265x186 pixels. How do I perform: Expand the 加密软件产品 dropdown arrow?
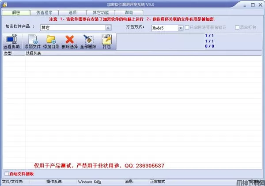[108, 28]
